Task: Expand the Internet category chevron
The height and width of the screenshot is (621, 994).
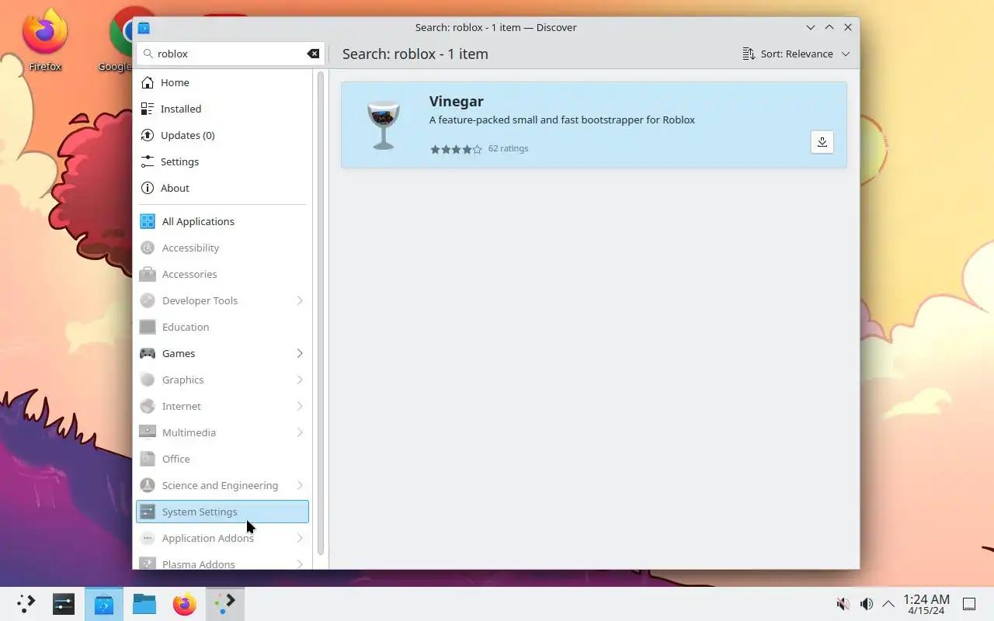Action: (300, 406)
